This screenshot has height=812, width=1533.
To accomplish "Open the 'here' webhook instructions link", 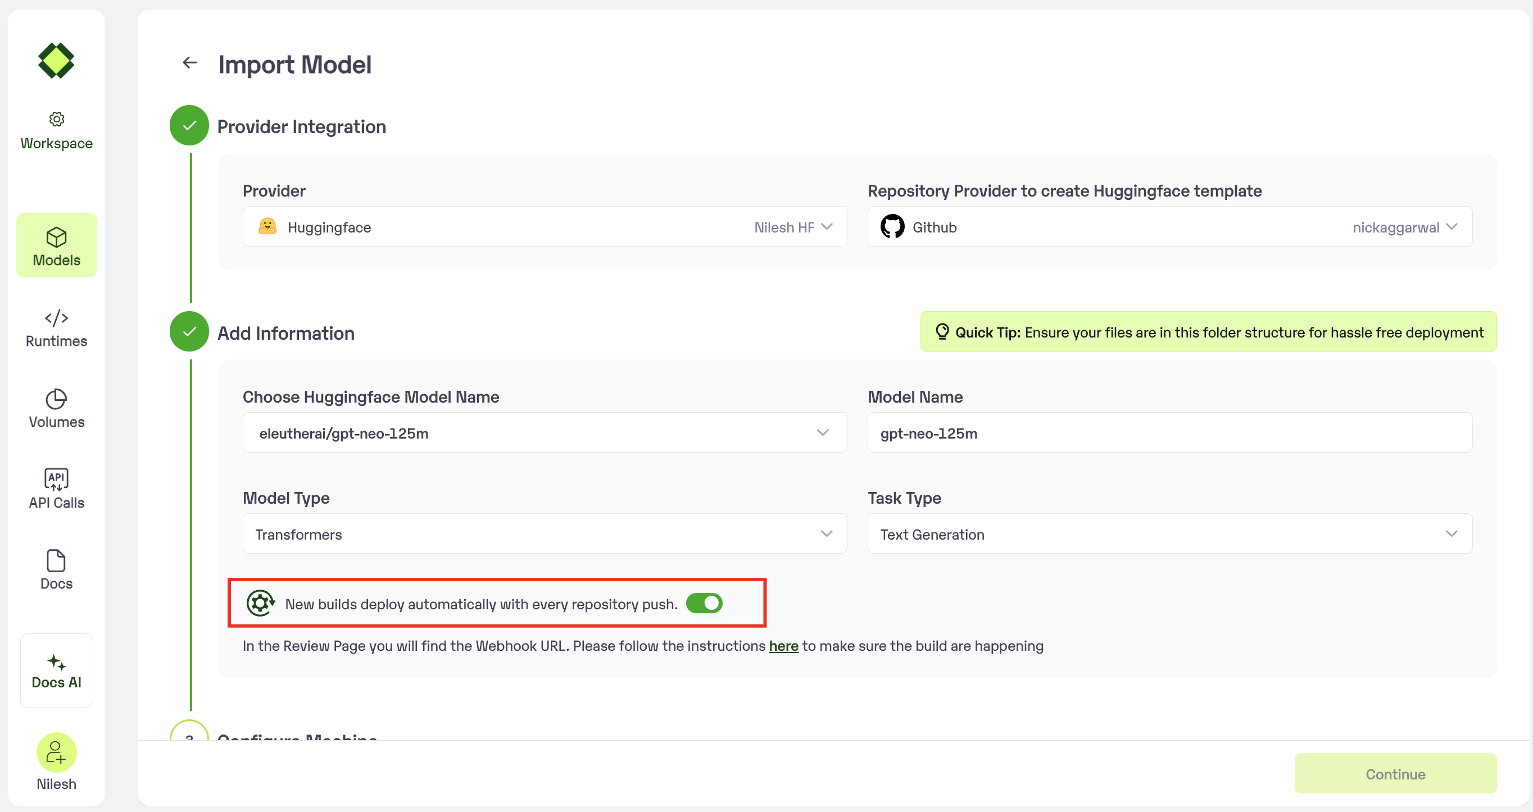I will (783, 645).
